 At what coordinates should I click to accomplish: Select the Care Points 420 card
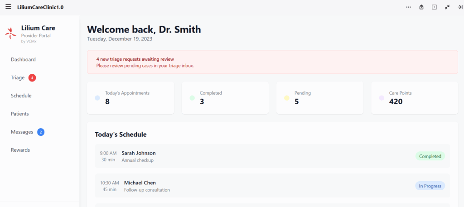[415, 97]
